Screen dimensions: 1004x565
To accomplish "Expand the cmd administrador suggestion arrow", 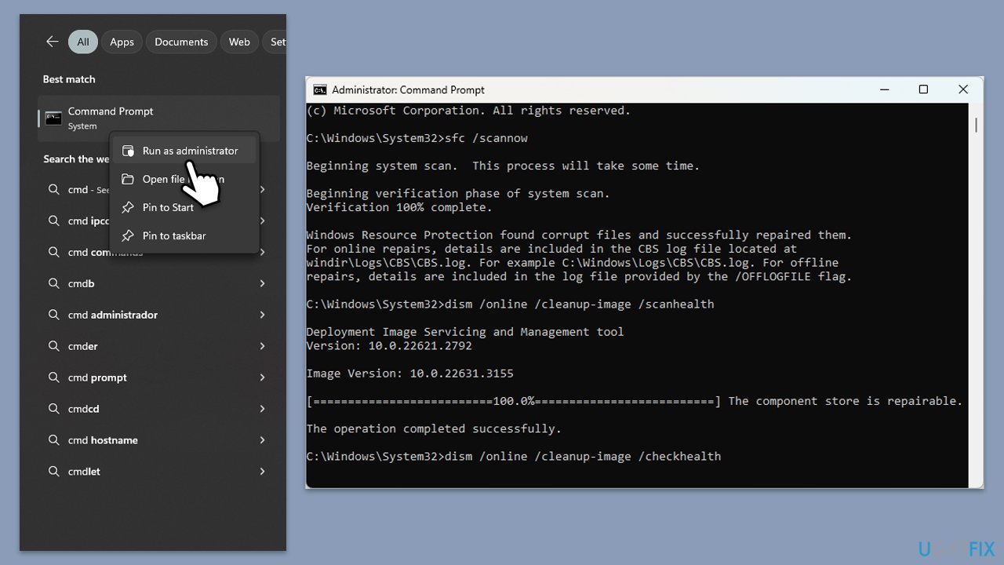I will (263, 315).
